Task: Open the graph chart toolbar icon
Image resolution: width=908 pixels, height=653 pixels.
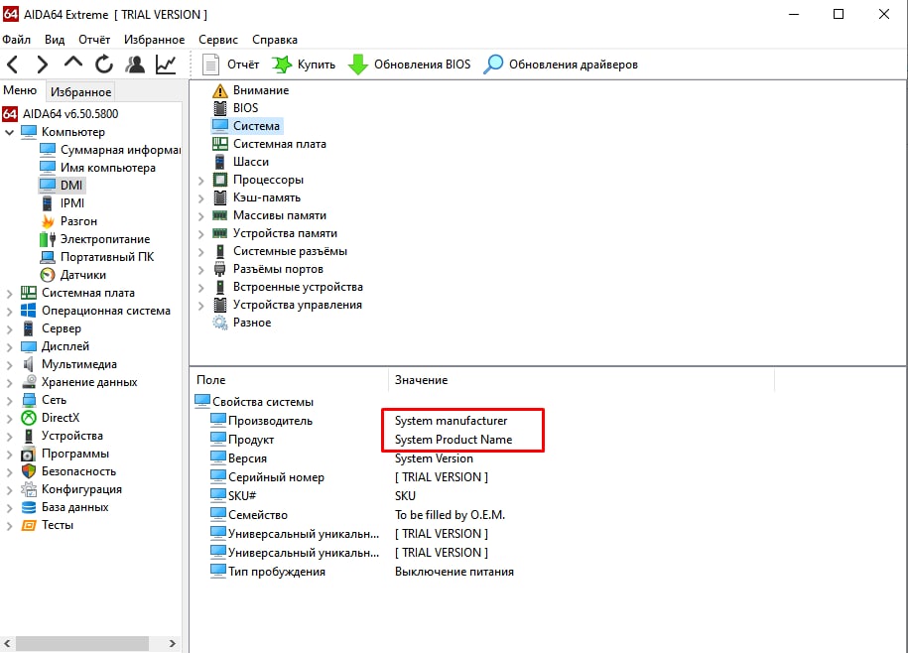Action: click(166, 65)
